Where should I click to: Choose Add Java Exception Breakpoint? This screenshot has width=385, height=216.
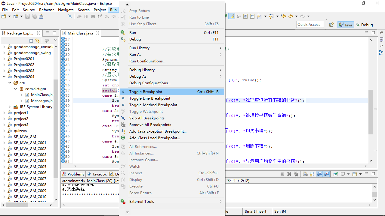[x=172, y=131]
